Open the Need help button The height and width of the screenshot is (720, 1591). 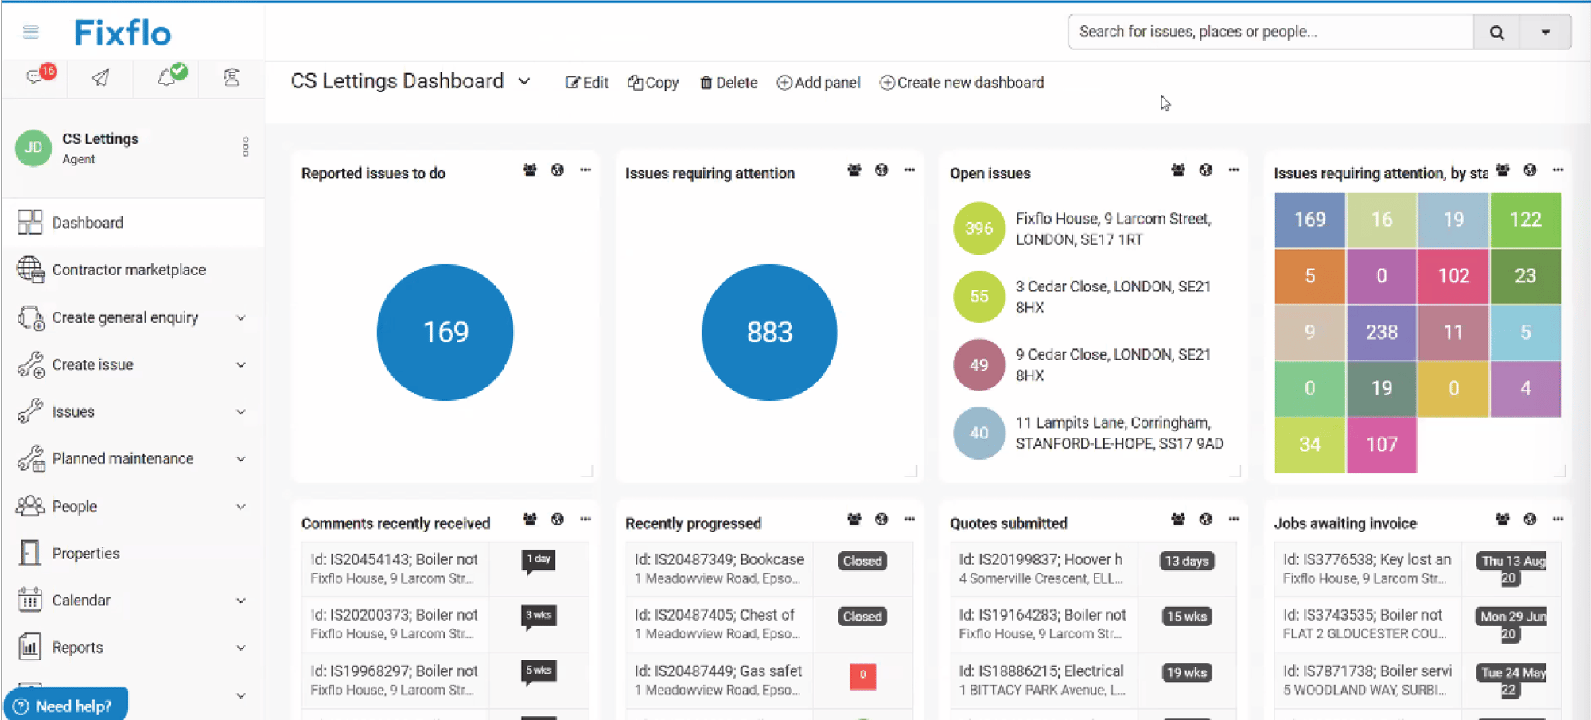tap(65, 703)
